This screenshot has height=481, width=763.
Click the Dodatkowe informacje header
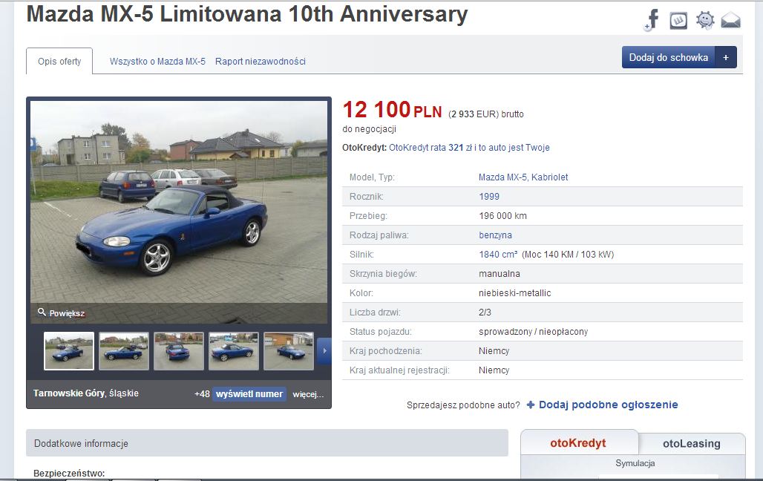(267, 443)
